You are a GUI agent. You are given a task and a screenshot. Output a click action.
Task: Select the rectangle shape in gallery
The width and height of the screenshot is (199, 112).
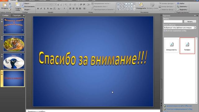coord(126,4)
